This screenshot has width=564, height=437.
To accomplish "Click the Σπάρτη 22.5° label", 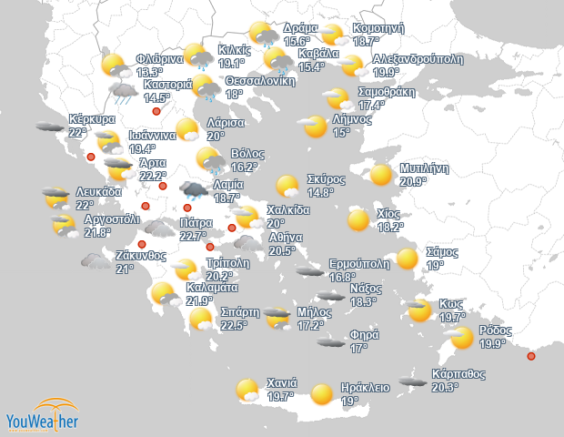I will point(240,319).
